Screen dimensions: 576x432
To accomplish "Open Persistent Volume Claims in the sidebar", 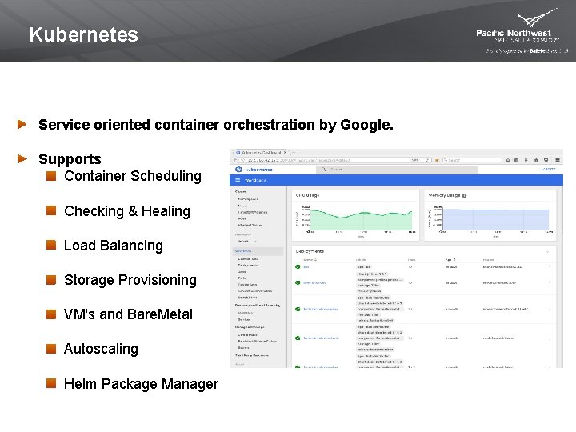I will pos(258,342).
